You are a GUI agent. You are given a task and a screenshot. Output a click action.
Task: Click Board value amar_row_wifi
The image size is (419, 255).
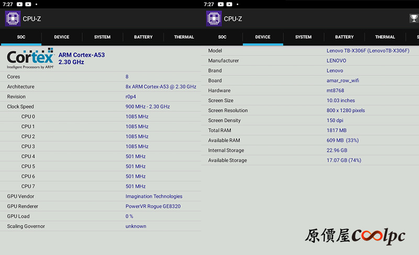pyautogui.click(x=343, y=80)
